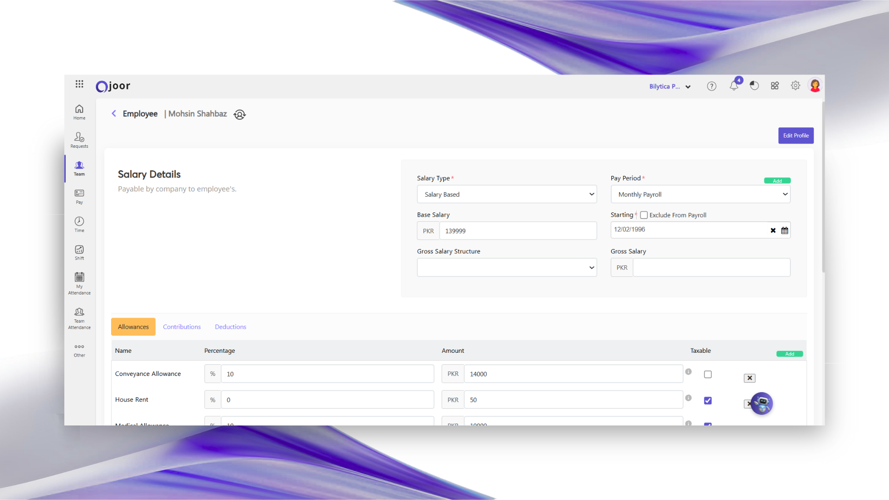Click the Edit Profile button

point(795,136)
